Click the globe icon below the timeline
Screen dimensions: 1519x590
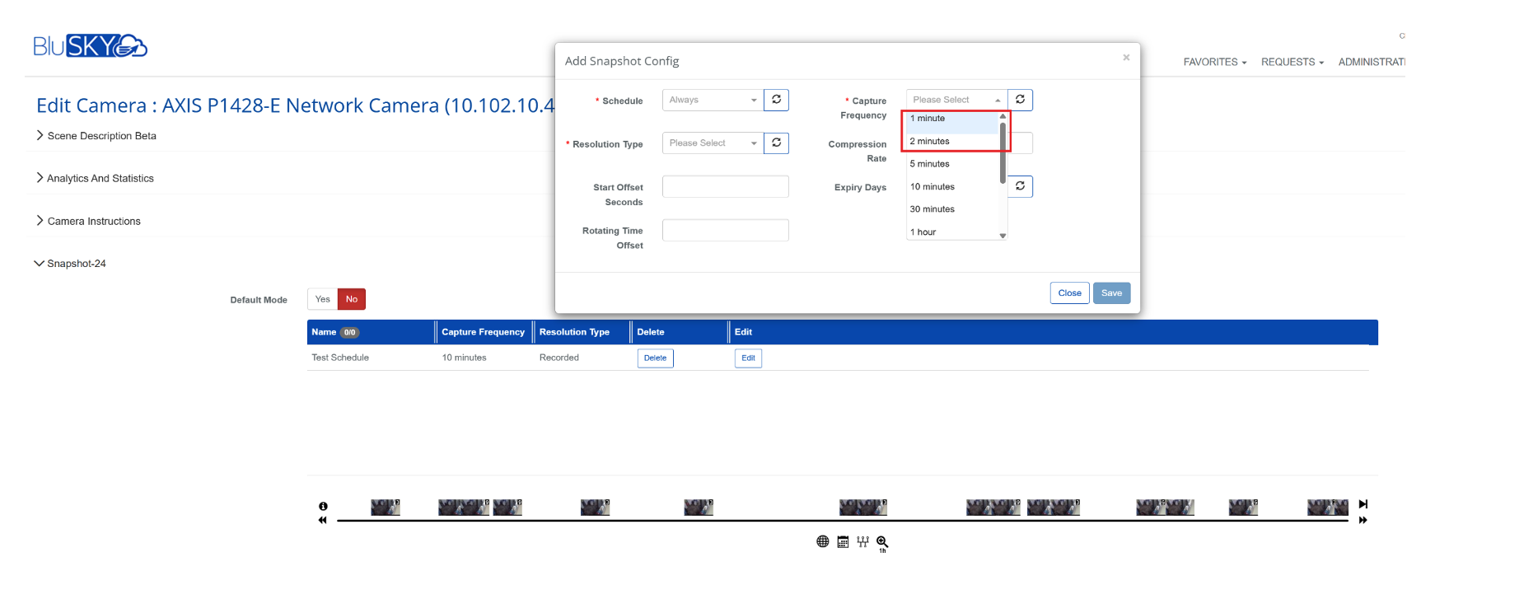pyautogui.click(x=822, y=541)
